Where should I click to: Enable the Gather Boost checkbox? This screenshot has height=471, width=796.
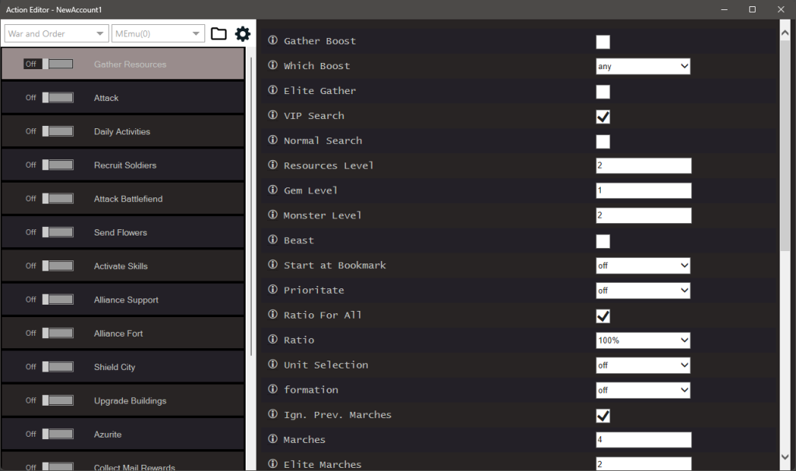pyautogui.click(x=602, y=41)
